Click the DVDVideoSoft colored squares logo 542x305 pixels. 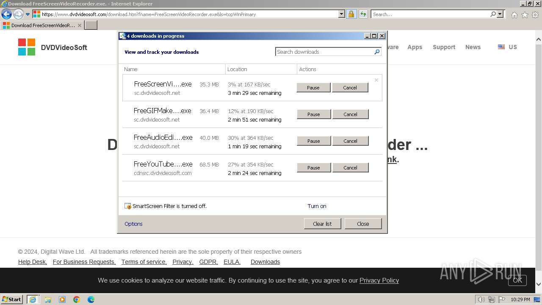point(27,47)
